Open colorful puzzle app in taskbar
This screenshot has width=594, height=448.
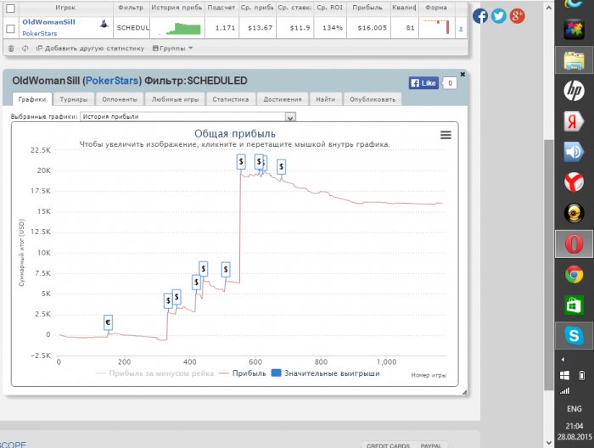pyautogui.click(x=574, y=30)
